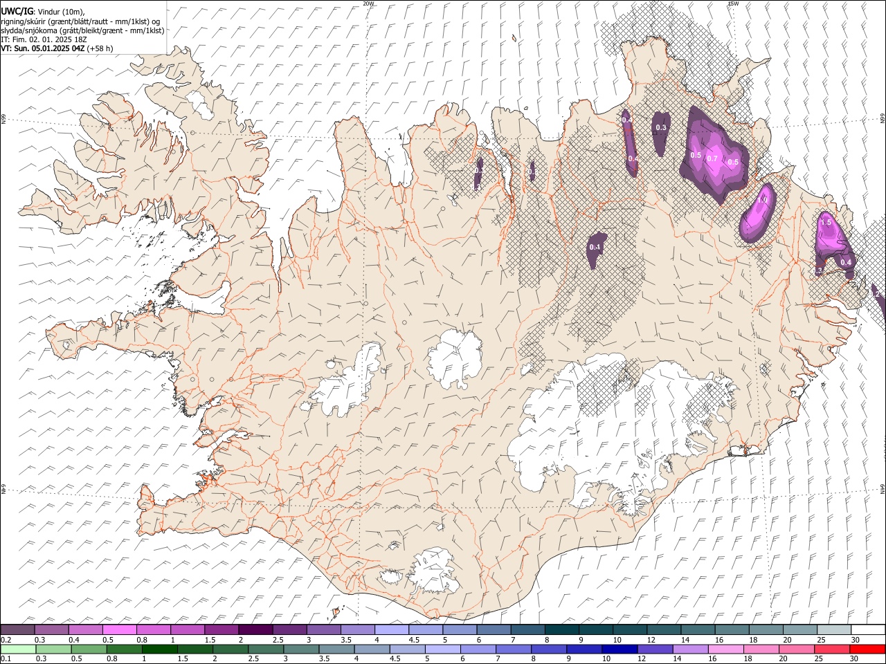Screen dimensions: 886x664
Task: Click the '14' label under the upper legend row
Action: [685, 640]
